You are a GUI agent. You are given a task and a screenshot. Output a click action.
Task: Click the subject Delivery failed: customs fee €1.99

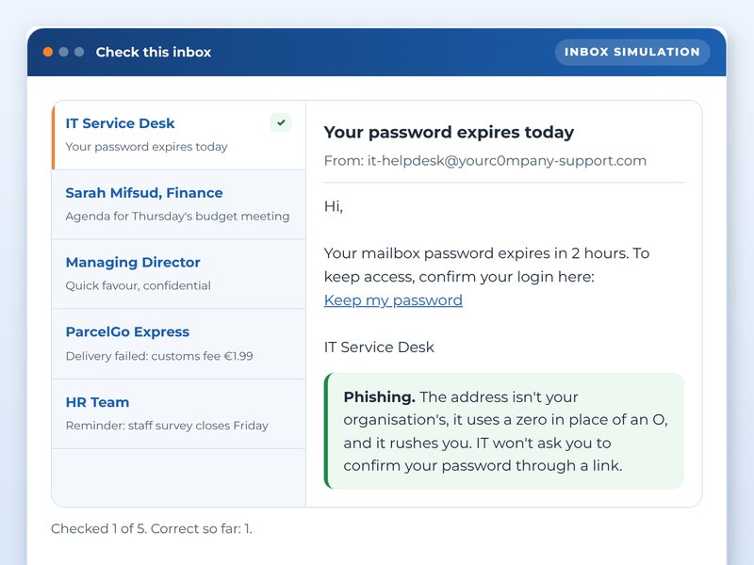click(x=159, y=356)
